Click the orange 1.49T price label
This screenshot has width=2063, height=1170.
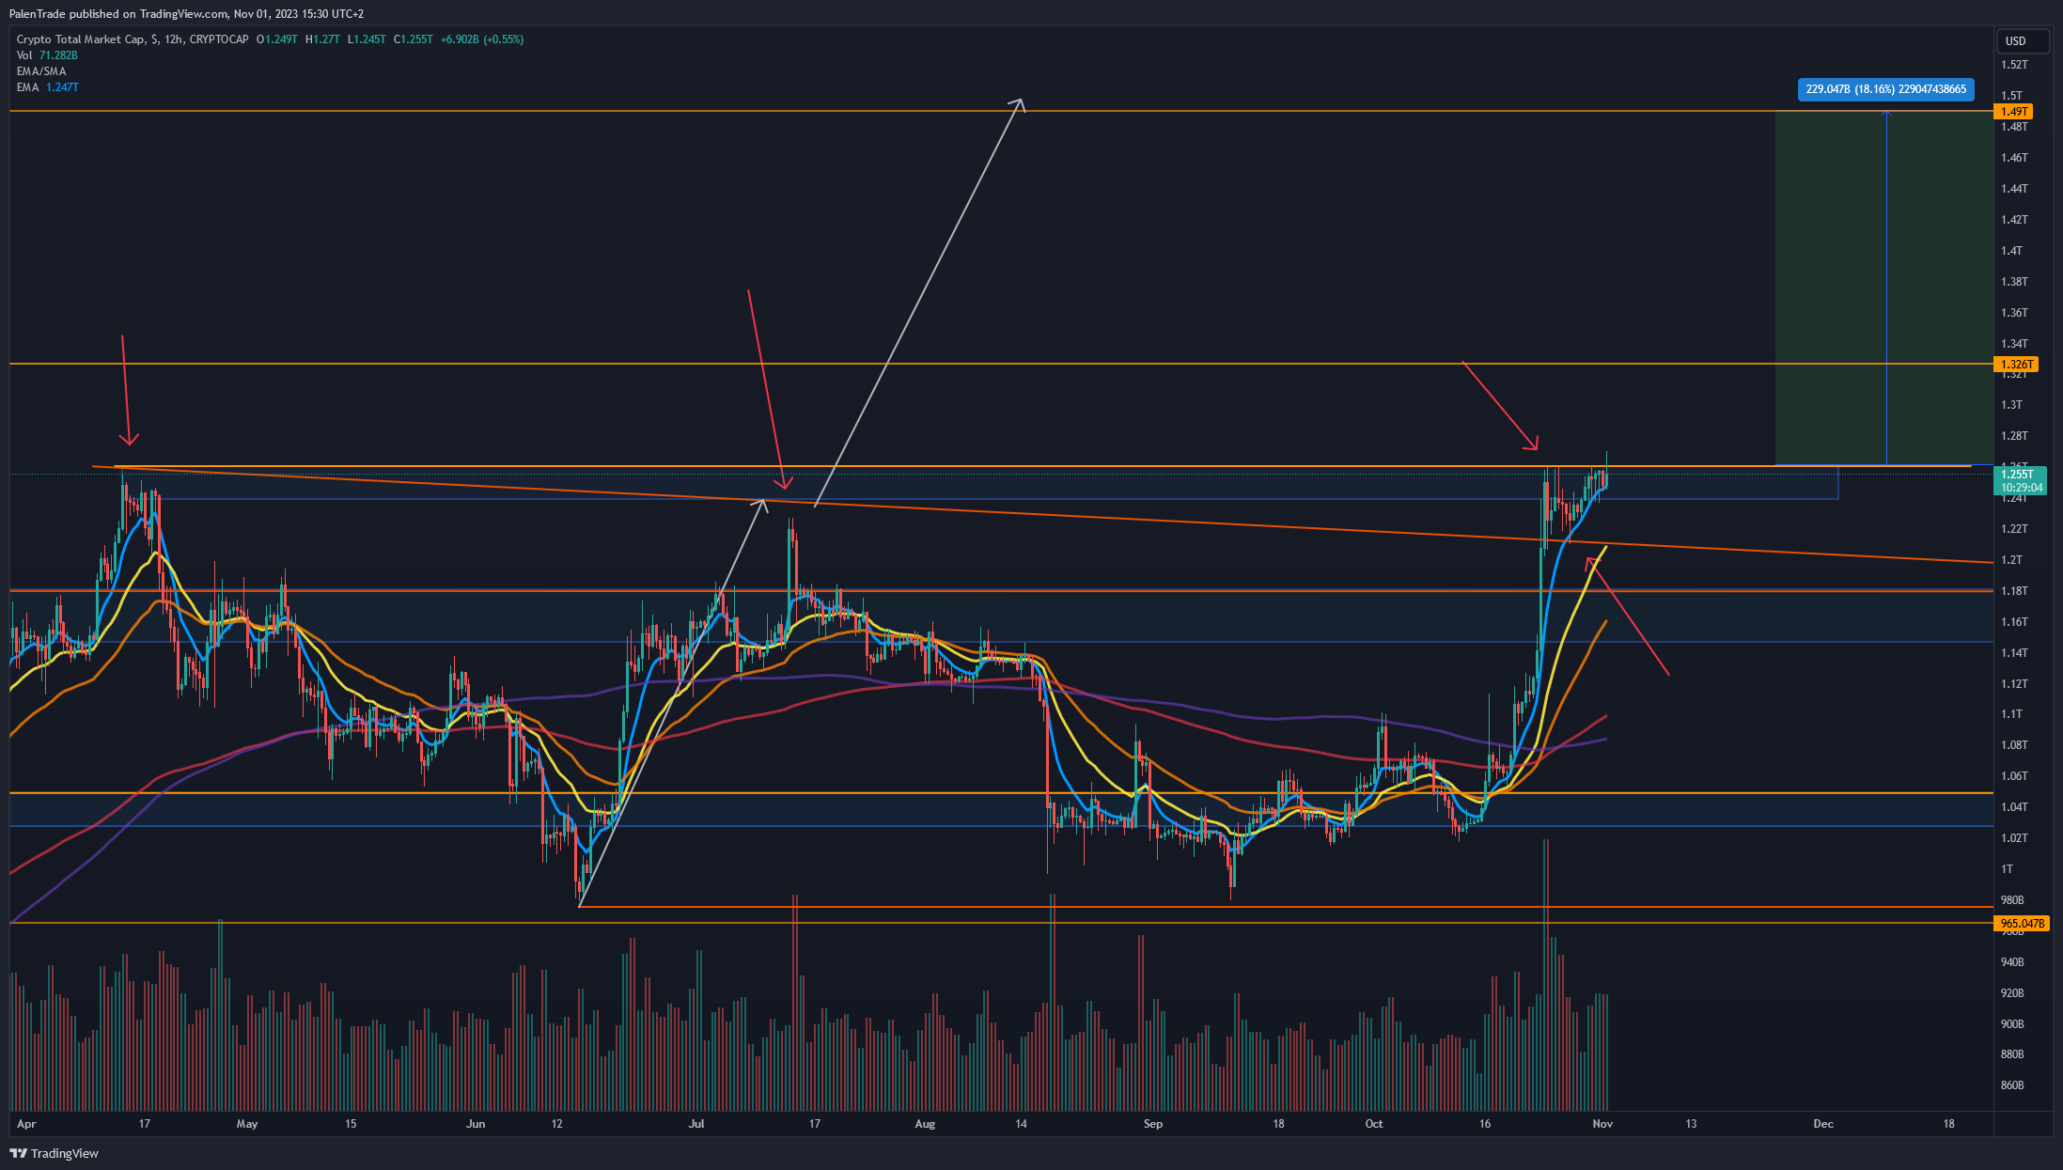click(x=2014, y=112)
